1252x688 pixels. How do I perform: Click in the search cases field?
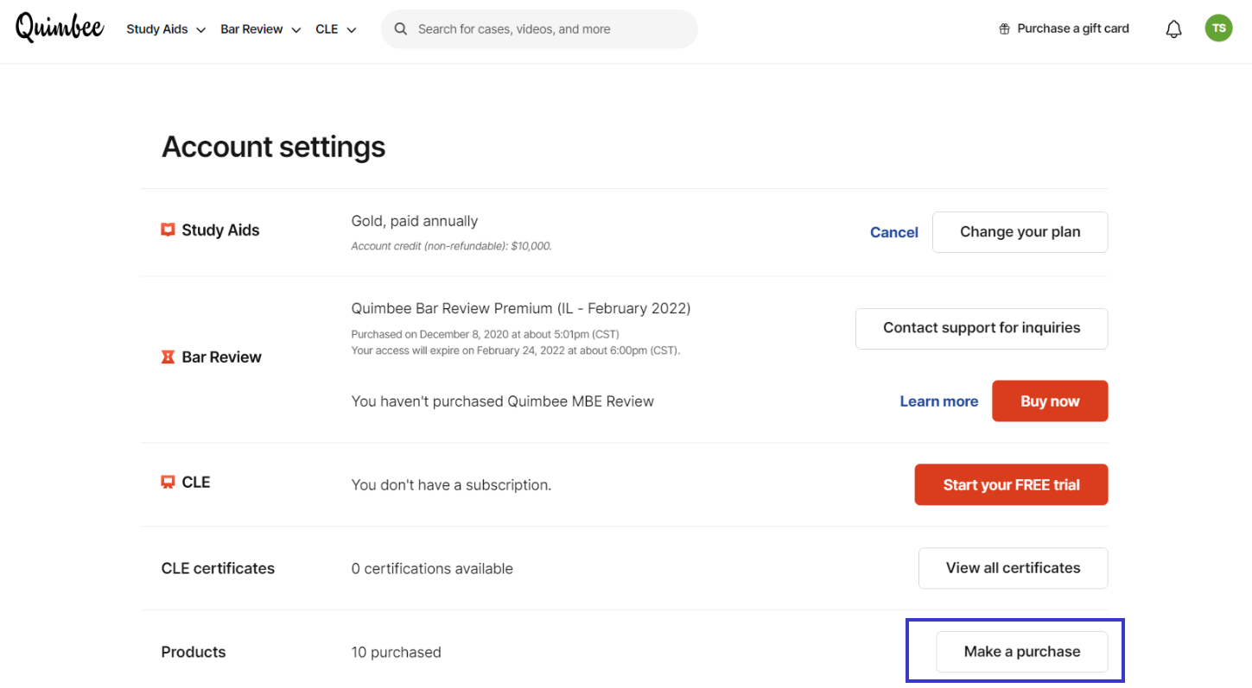pos(539,29)
